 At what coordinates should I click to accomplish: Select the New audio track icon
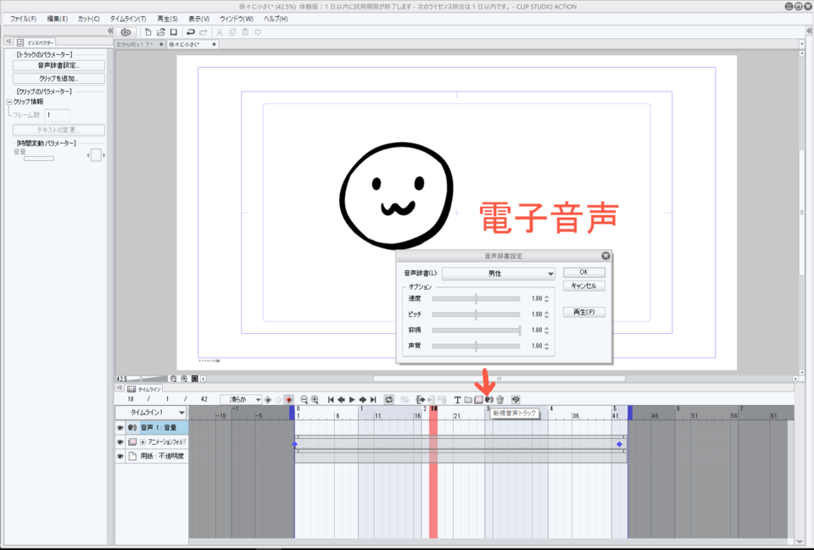pyautogui.click(x=489, y=397)
